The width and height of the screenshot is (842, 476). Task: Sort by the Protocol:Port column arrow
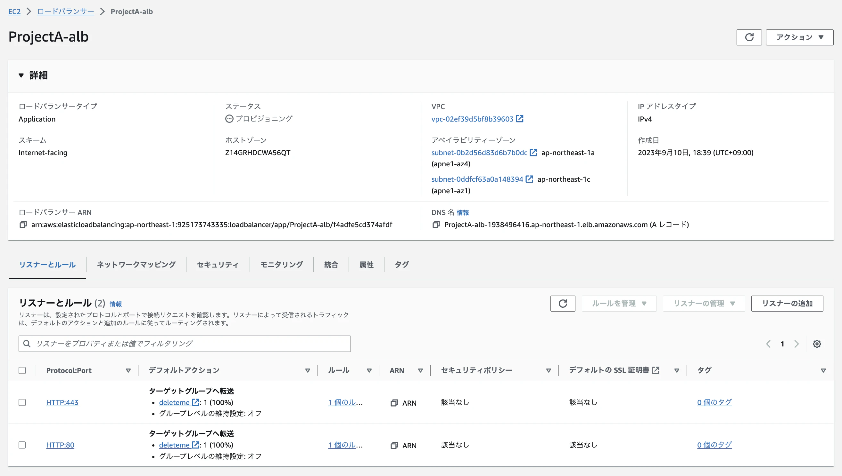[x=128, y=370]
